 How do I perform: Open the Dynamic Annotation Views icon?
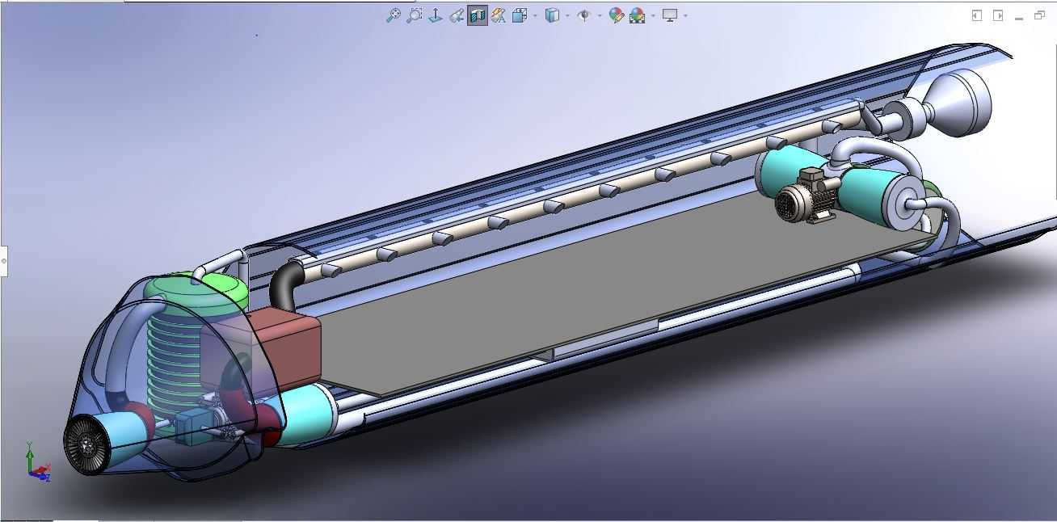[499, 15]
